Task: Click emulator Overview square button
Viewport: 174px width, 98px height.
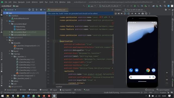Action: point(139,13)
